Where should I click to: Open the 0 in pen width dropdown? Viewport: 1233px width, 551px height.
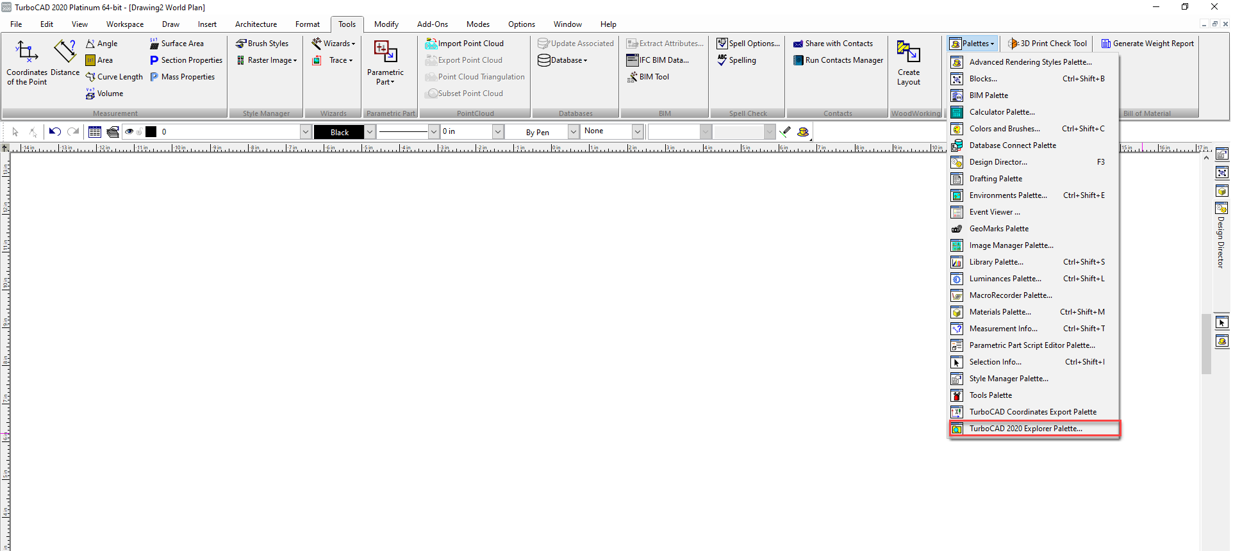pyautogui.click(x=497, y=132)
